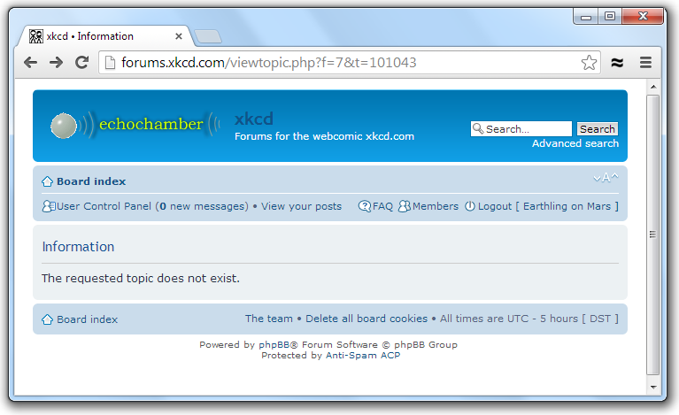Viewport: 679px width, 415px height.
Task: Click the address bar URL
Action: (x=268, y=63)
